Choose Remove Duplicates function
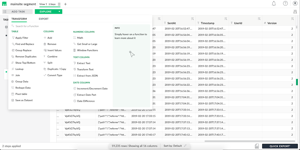The image size is (300, 150). [24, 57]
